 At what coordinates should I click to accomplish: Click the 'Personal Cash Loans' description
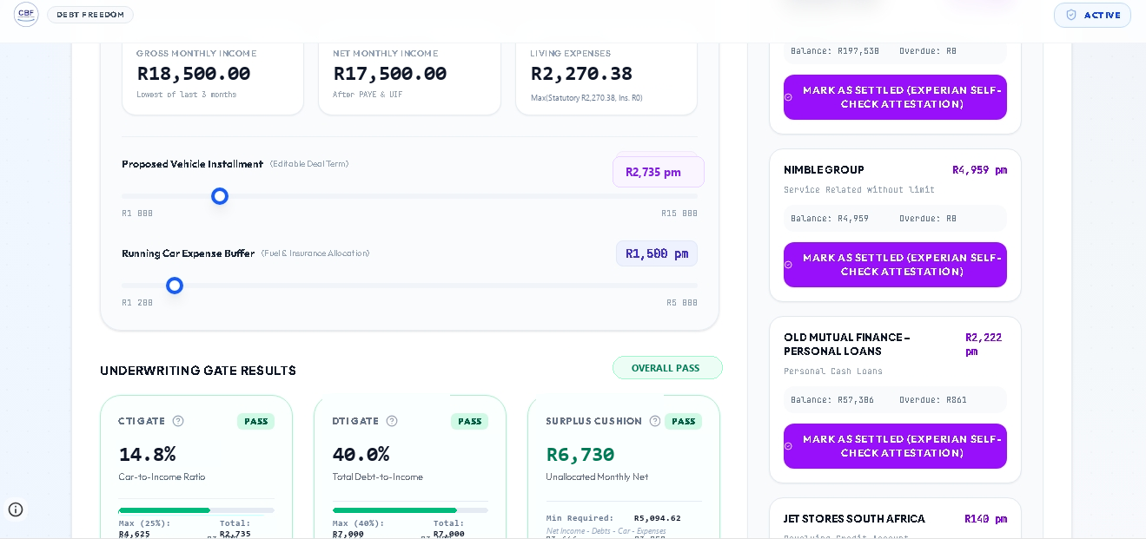click(833, 371)
